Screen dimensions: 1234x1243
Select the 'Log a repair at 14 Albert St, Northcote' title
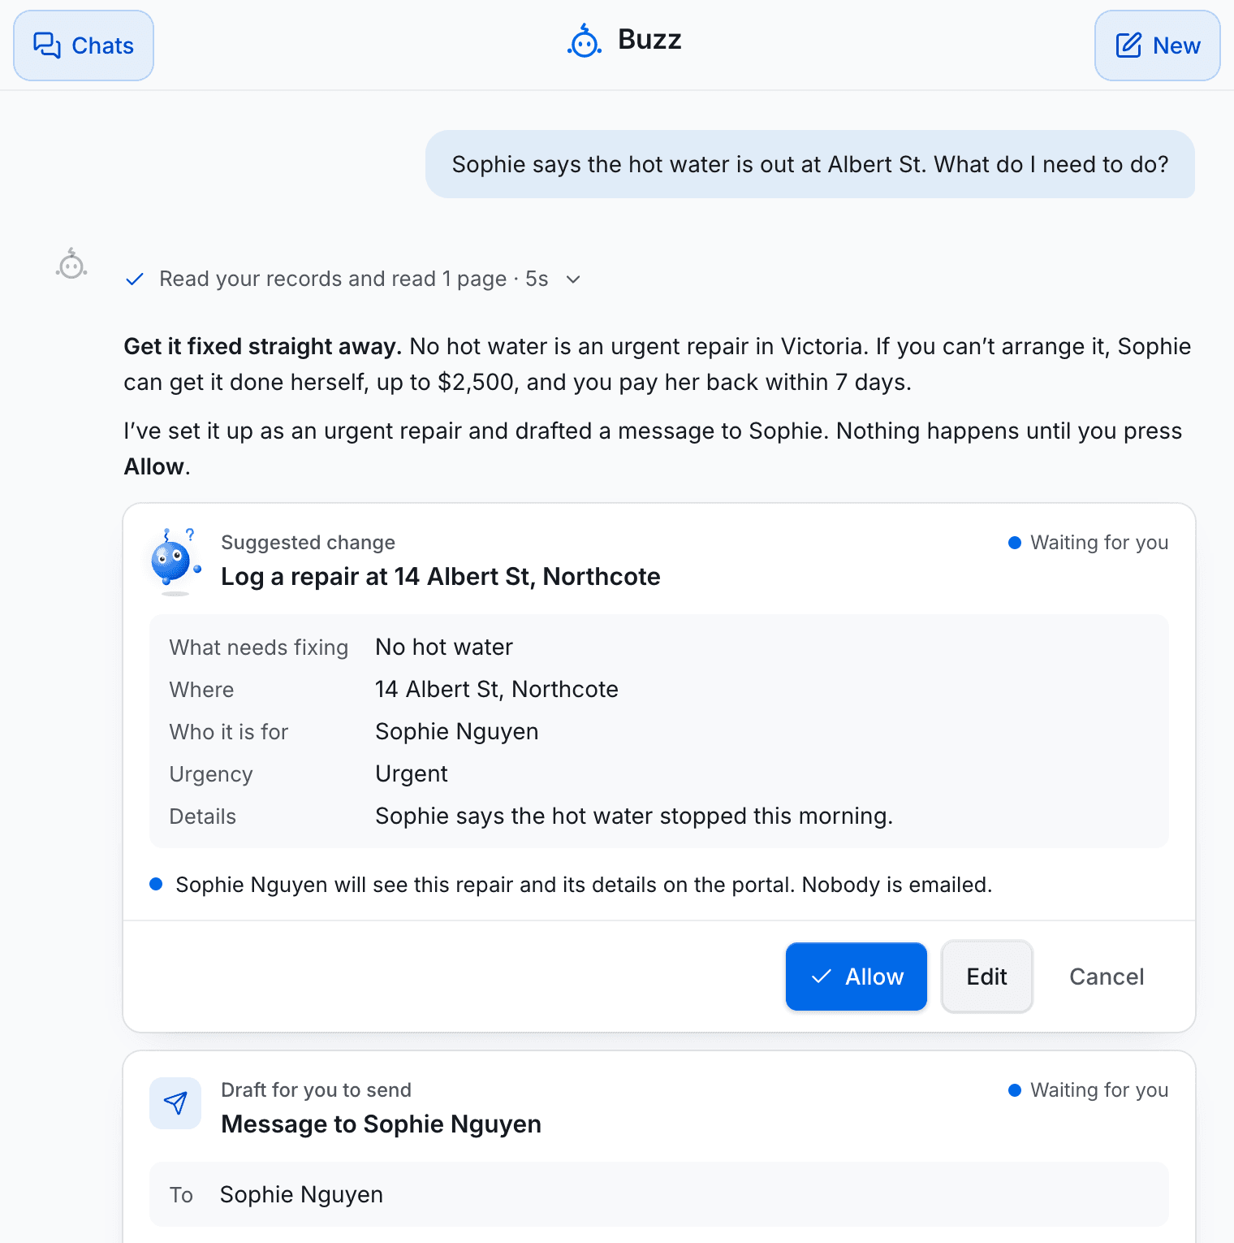coord(441,577)
